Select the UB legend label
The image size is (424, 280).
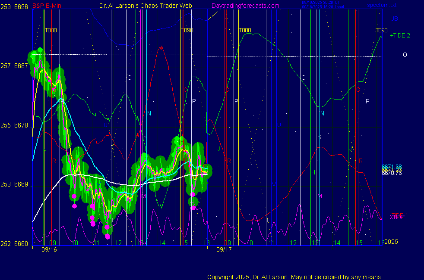coord(394,19)
